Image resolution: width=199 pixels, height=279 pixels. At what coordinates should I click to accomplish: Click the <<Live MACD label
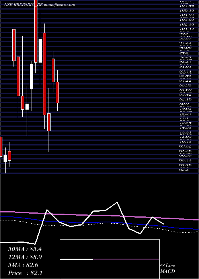(168, 269)
